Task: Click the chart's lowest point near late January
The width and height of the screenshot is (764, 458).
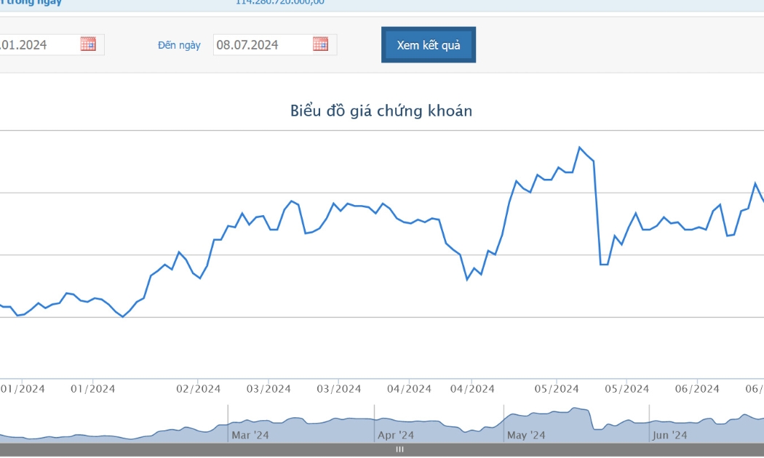Action: (x=122, y=317)
